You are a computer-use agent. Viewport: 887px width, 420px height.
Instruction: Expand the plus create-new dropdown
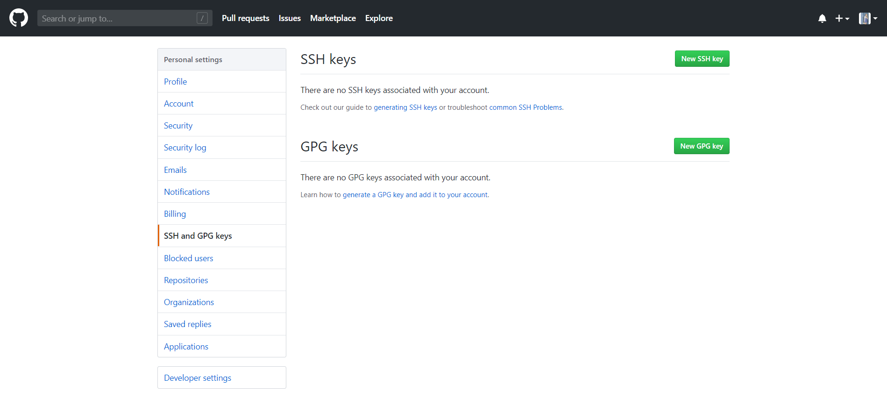pyautogui.click(x=842, y=18)
